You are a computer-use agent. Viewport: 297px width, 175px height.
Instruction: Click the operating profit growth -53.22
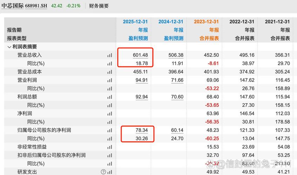tap(212, 88)
